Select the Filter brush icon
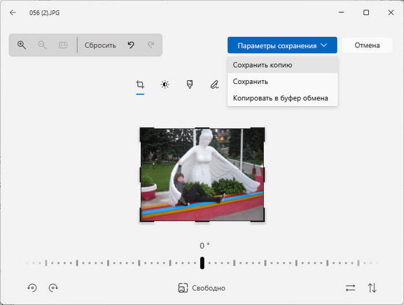 [189, 85]
